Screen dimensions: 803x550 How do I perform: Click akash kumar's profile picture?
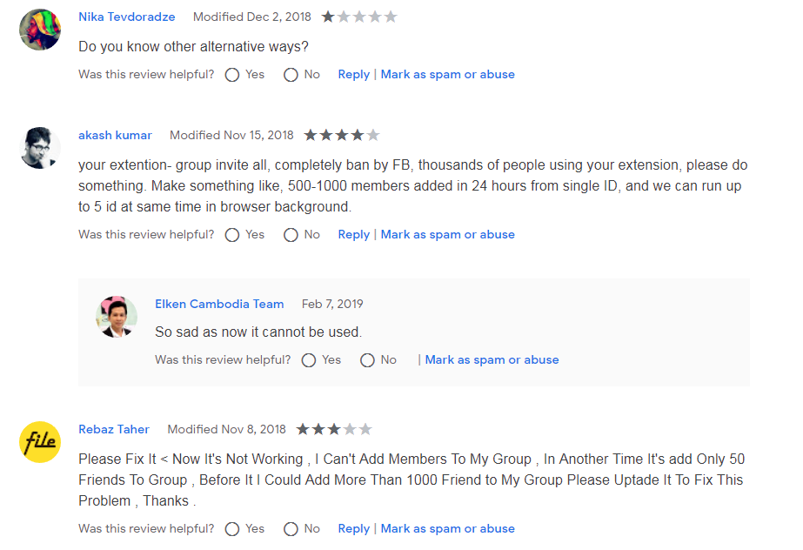tap(40, 148)
